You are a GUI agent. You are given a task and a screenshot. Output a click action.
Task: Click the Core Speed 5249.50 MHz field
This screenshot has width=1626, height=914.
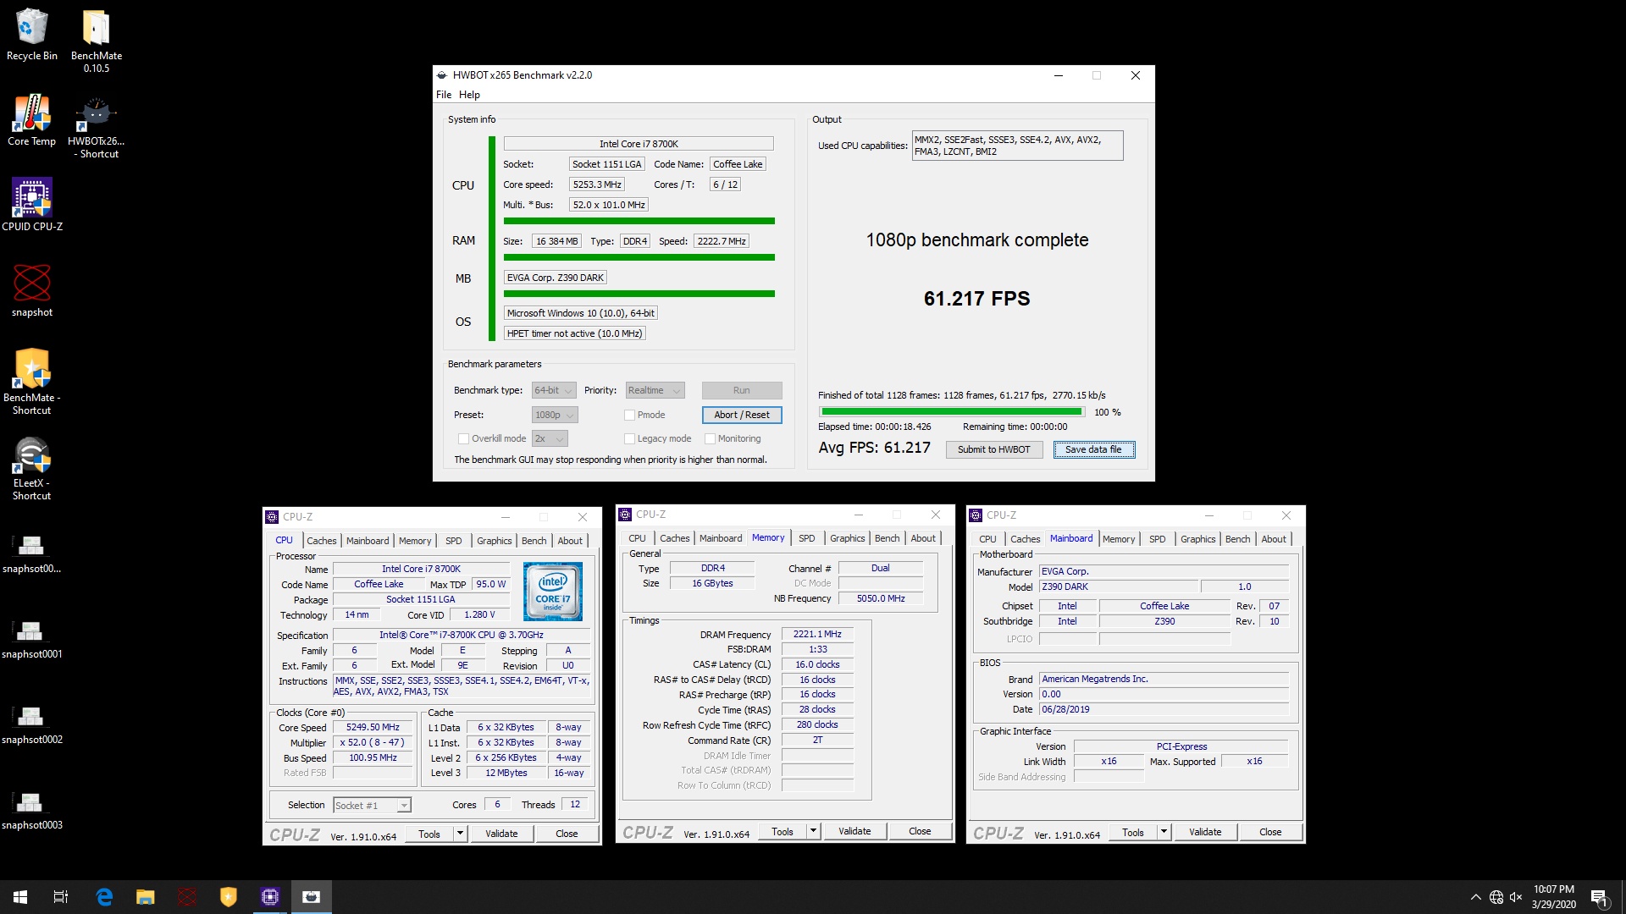(373, 727)
